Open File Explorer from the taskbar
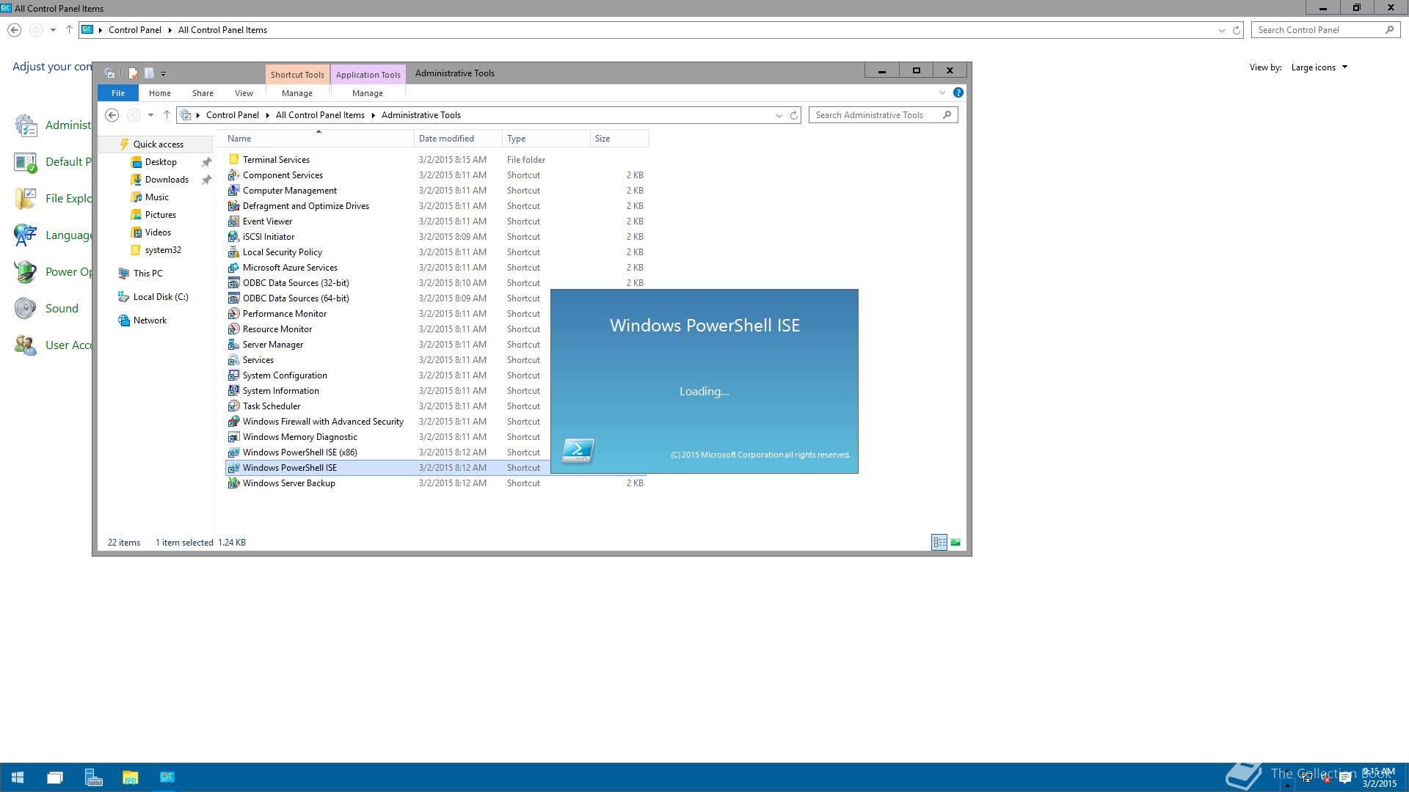This screenshot has height=792, width=1409. point(130,777)
